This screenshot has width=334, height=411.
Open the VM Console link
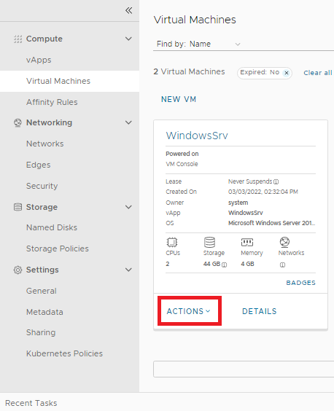182,164
